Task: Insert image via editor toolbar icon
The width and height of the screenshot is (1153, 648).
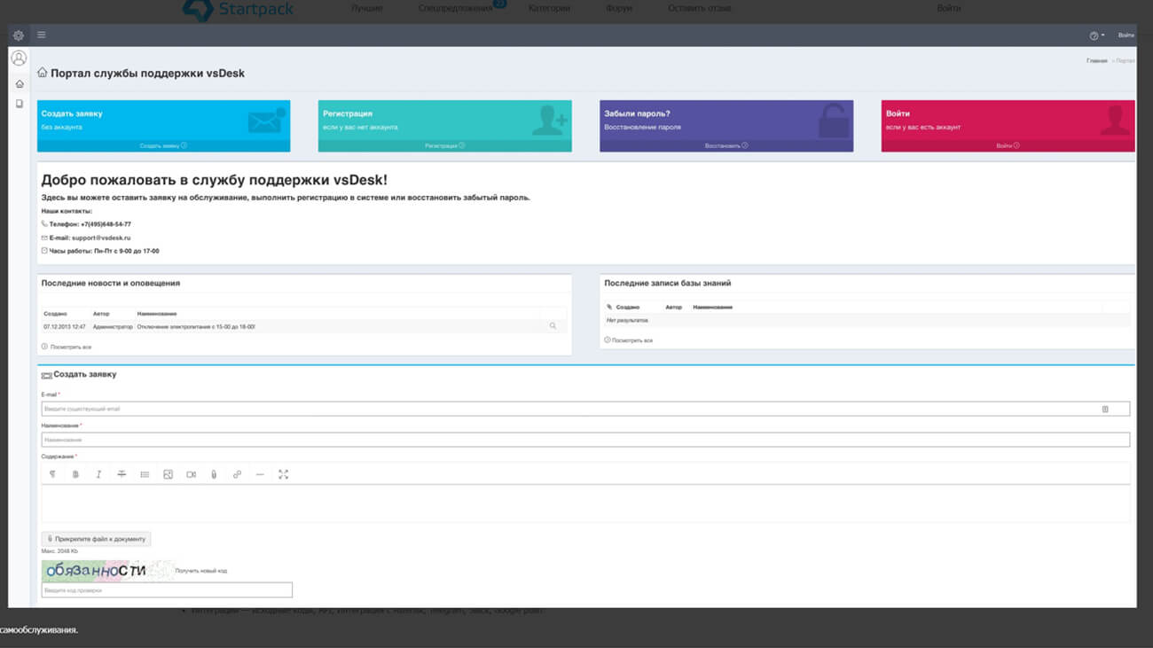Action: click(x=168, y=474)
